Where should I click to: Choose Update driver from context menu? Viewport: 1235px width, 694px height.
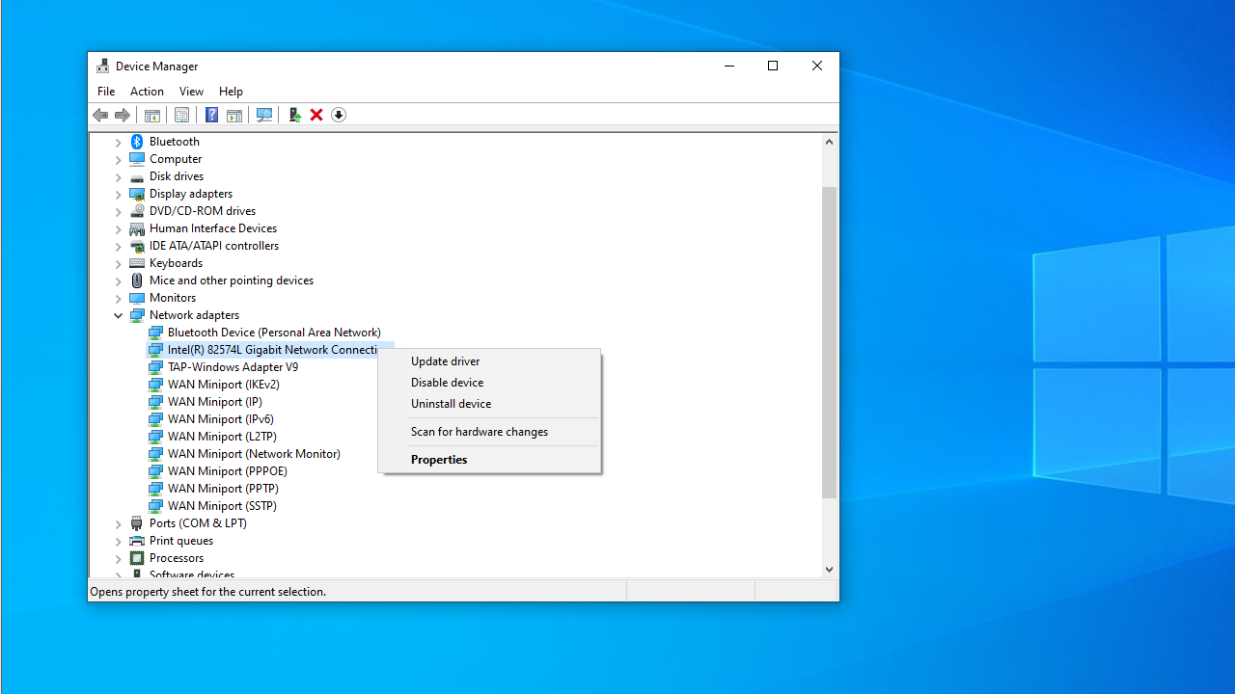445,361
